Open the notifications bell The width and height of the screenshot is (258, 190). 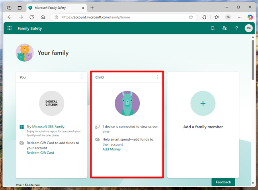(213, 28)
